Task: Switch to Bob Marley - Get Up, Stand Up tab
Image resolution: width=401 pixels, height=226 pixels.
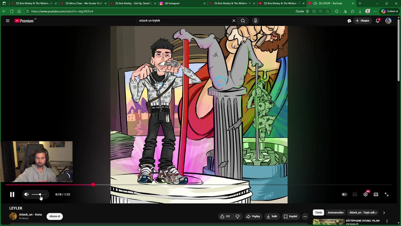Action: (x=133, y=3)
